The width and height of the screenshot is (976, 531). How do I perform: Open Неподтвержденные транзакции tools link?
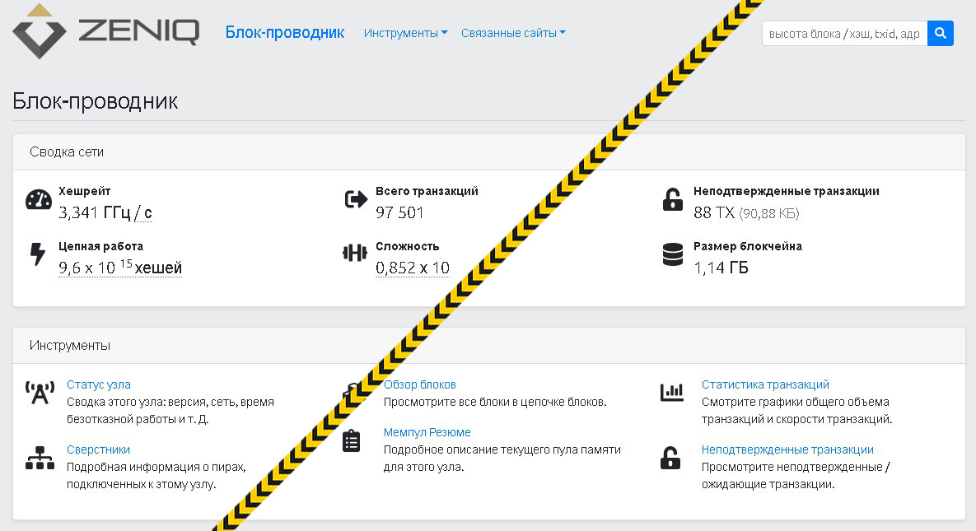pos(787,449)
